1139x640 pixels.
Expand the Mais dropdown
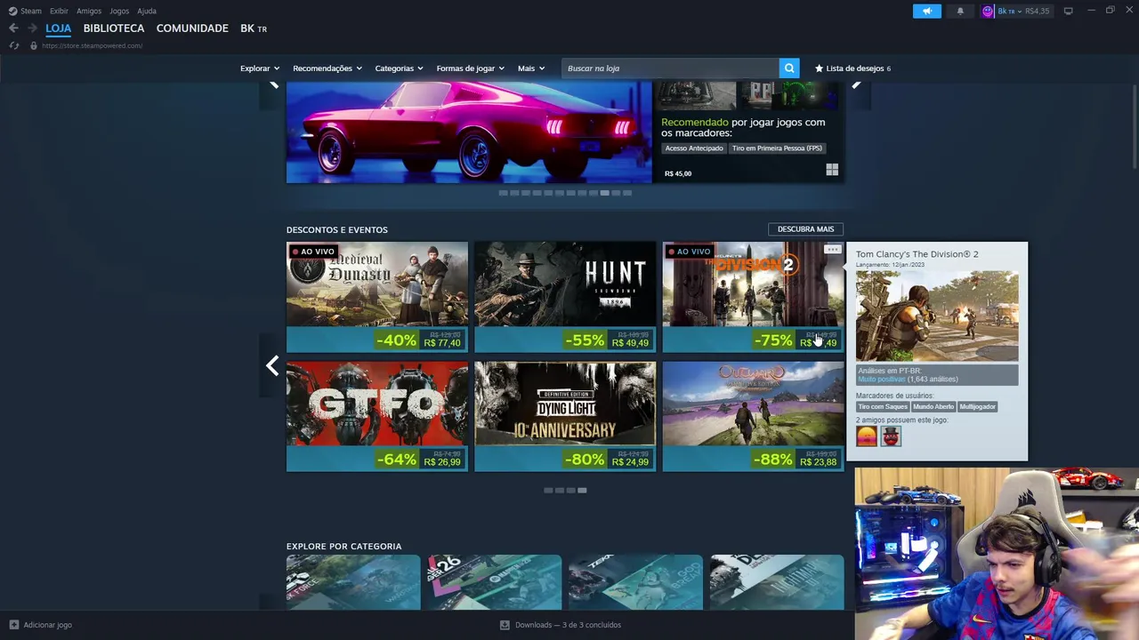pyautogui.click(x=531, y=68)
